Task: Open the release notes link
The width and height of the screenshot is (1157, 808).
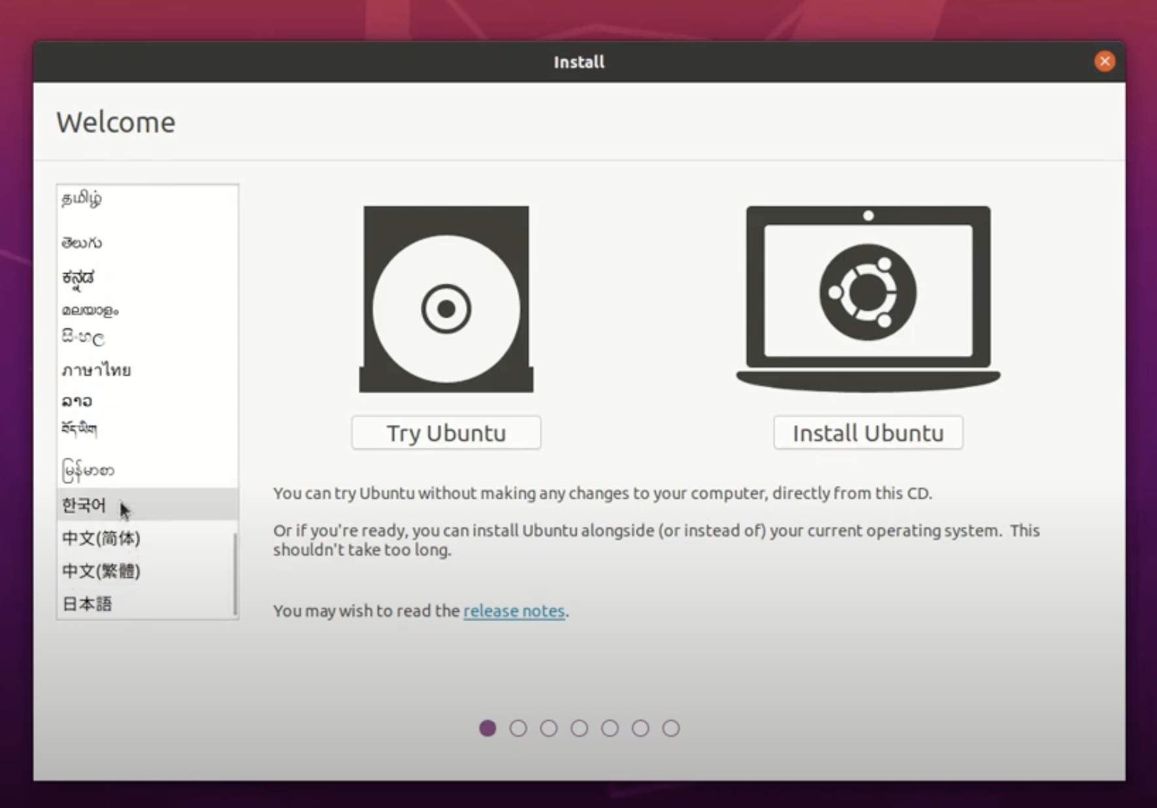Action: (514, 611)
